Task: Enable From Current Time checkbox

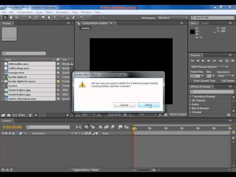Action: coord(192,81)
